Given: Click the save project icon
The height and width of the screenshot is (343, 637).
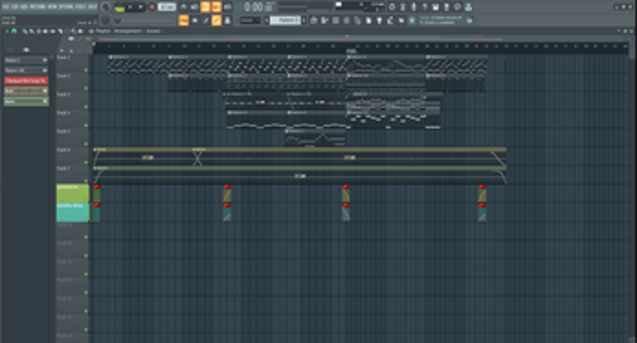Looking at the screenshot, I should coord(436,7).
